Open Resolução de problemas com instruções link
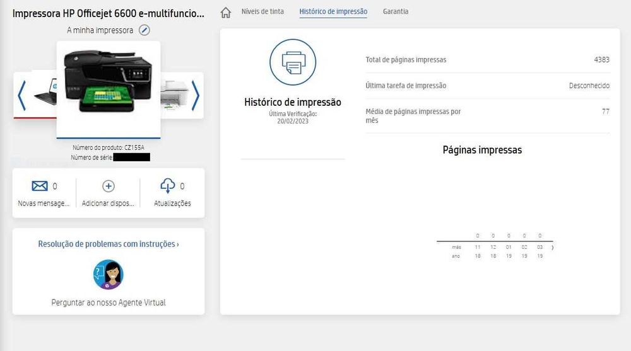 click(109, 244)
